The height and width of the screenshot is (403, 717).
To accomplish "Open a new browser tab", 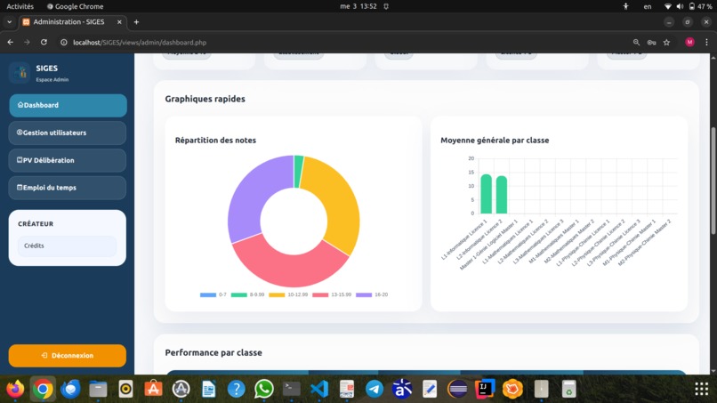I will click(x=136, y=22).
